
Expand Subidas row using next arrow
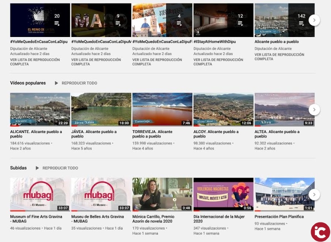click(x=314, y=195)
